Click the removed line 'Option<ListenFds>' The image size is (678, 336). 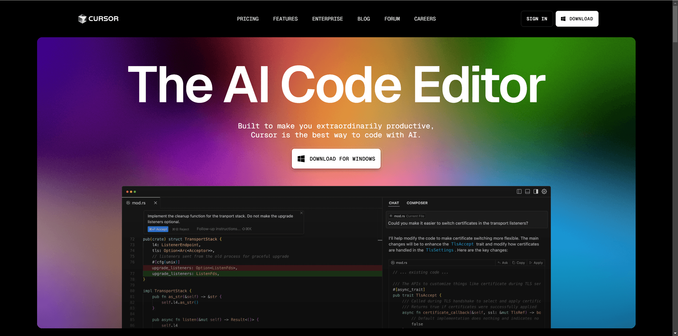[262, 268]
